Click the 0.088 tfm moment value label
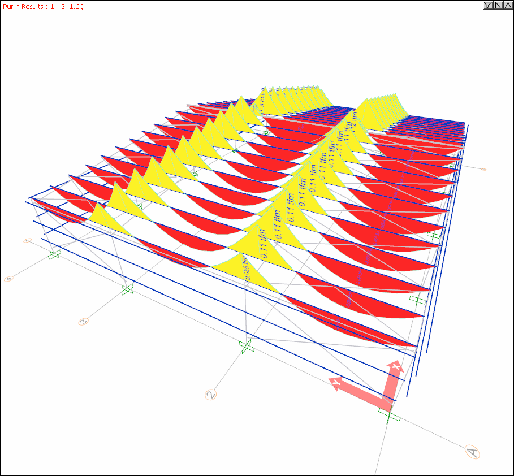This screenshot has width=514, height=476. 245,268
